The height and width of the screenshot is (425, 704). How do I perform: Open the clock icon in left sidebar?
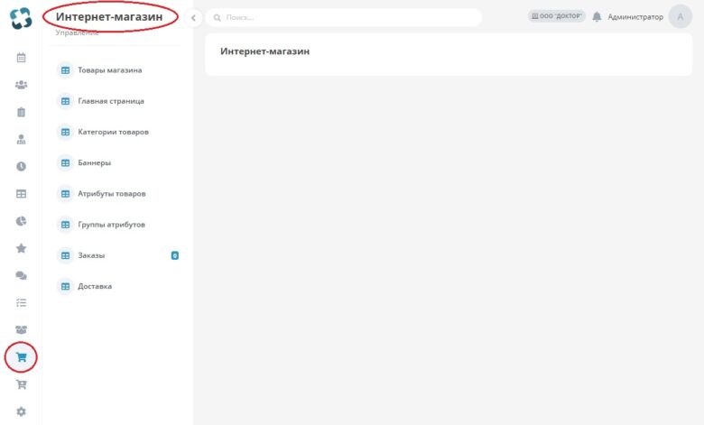click(21, 167)
